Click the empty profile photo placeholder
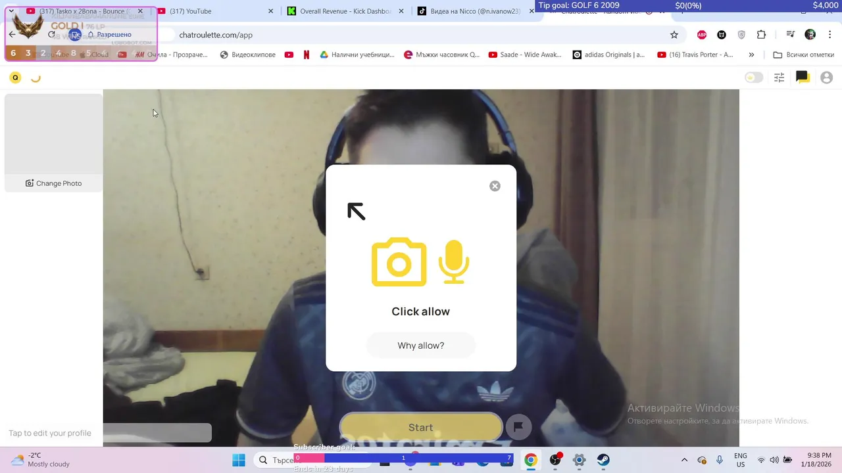842x473 pixels. (54, 134)
